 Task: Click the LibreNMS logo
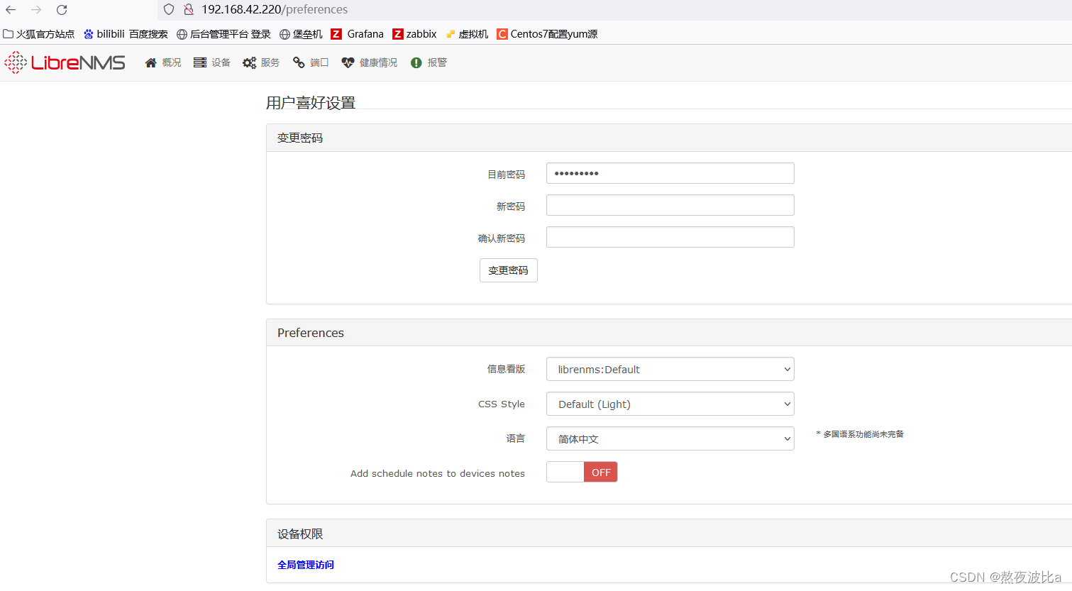[64, 62]
